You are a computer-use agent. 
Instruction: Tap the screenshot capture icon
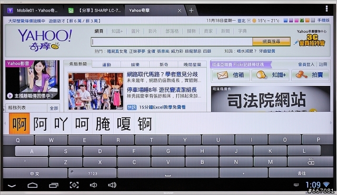pyautogui.click(x=74, y=185)
